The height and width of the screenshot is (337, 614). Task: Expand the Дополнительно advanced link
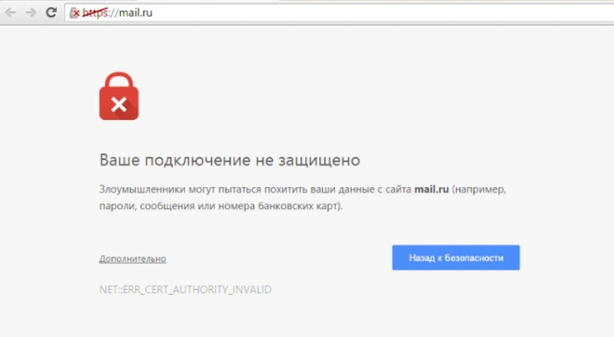[x=132, y=258]
